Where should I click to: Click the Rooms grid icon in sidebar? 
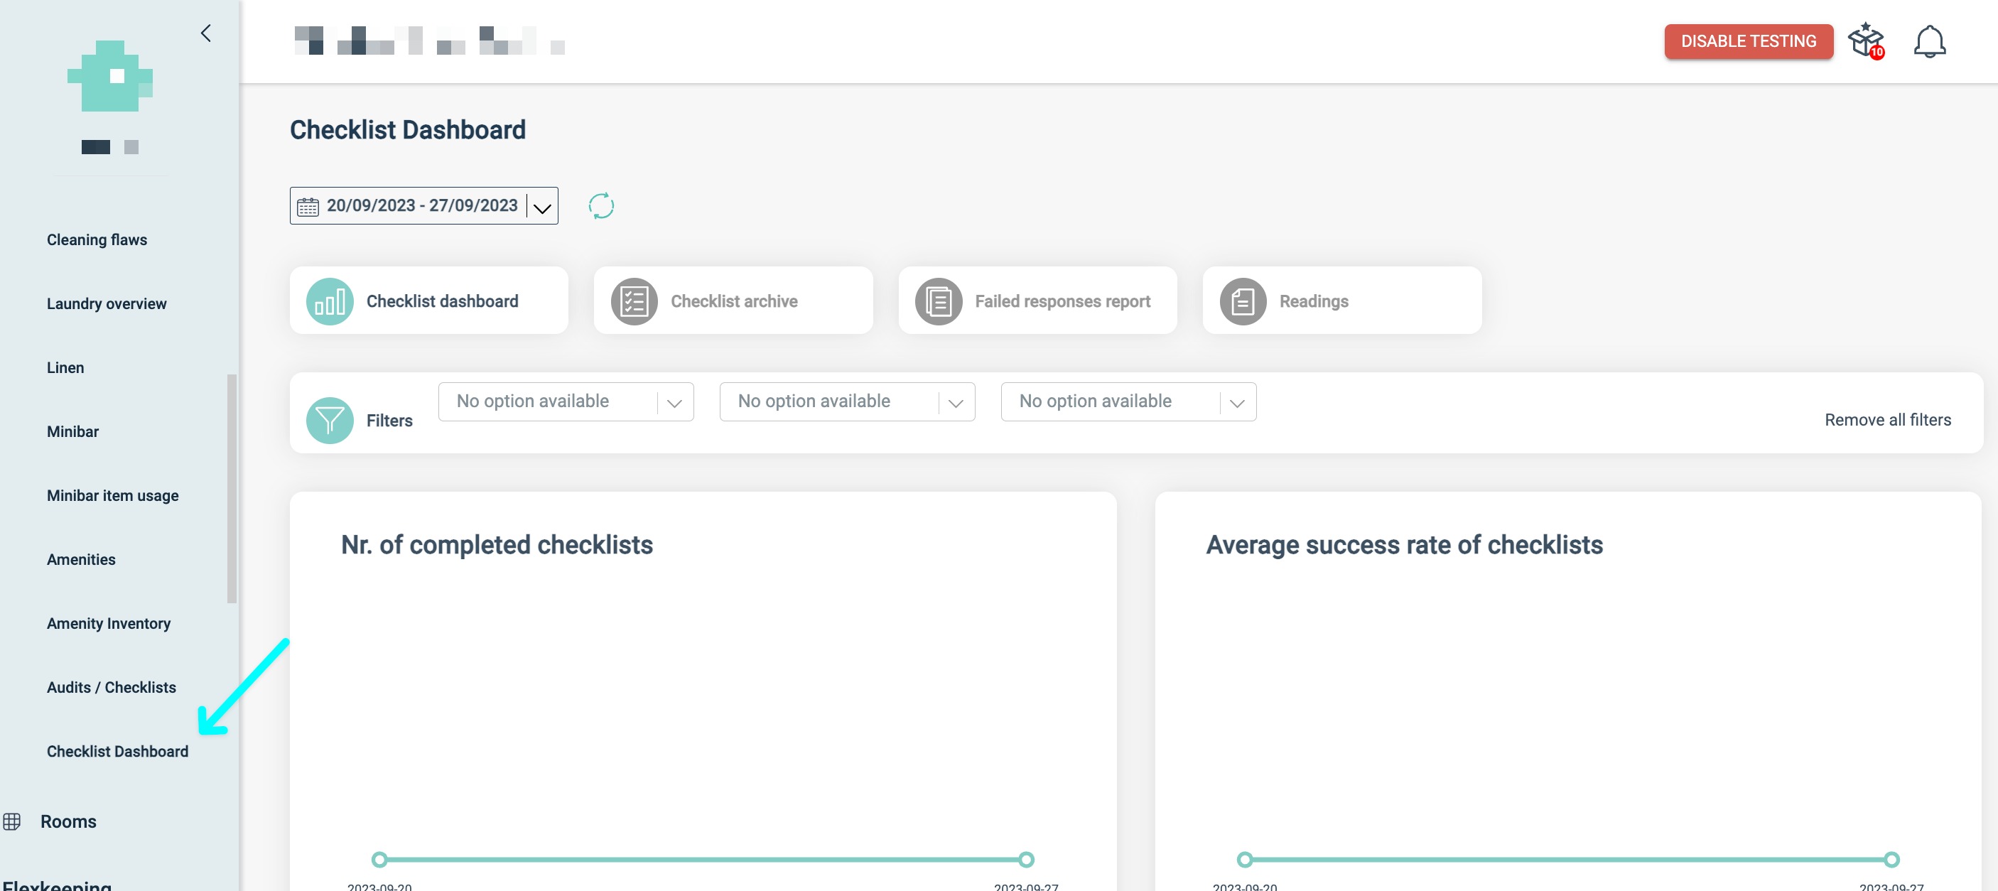(11, 821)
